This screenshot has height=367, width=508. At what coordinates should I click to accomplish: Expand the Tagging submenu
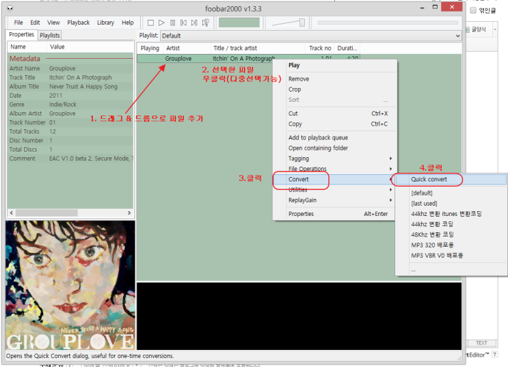[x=335, y=159]
